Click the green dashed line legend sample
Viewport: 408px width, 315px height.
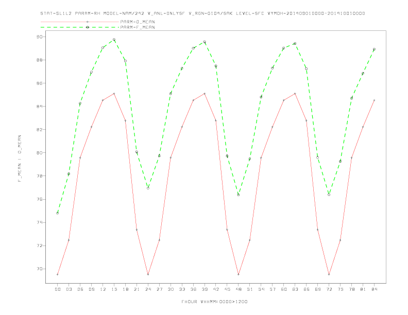[x=80, y=27]
